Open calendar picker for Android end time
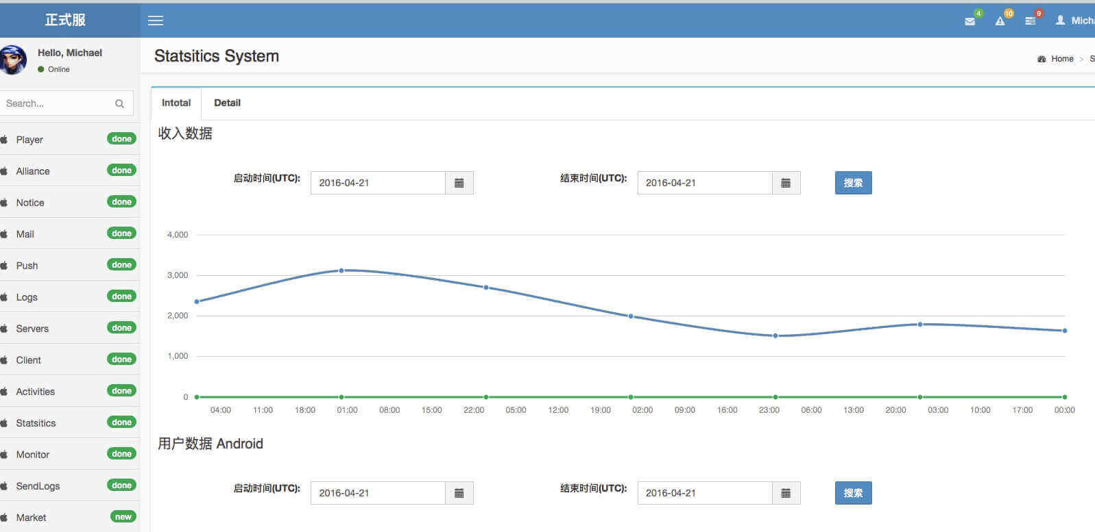 tap(786, 493)
